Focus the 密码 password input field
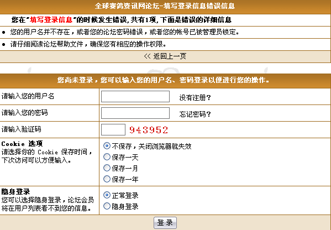Image resolution: width=331 pixels, height=230 pixels. pyautogui.click(x=135, y=113)
